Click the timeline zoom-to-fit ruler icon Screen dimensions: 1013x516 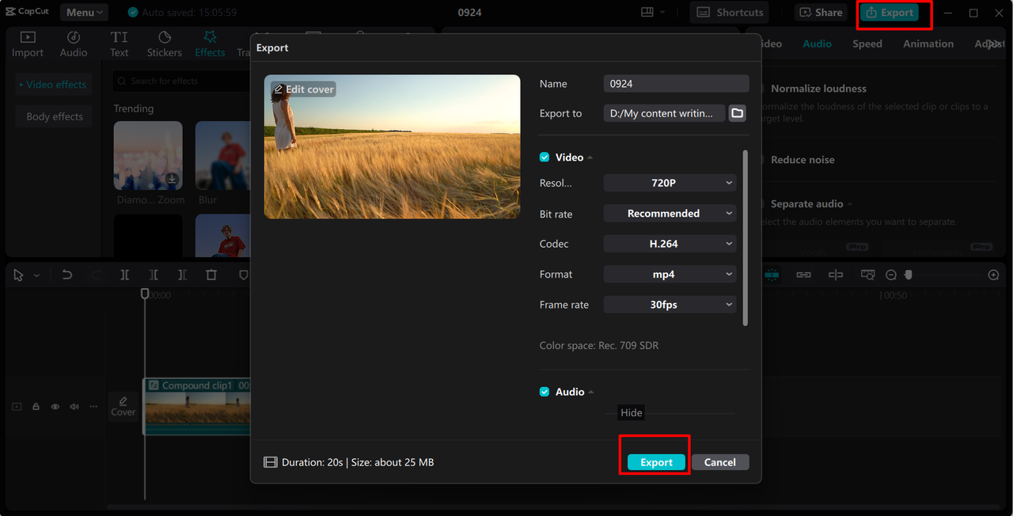point(868,275)
